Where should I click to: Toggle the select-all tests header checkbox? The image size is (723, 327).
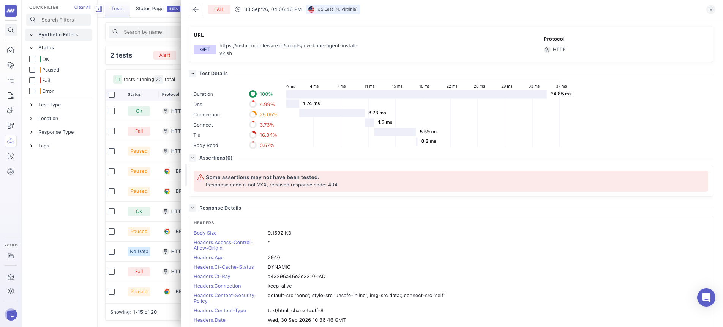click(x=112, y=95)
